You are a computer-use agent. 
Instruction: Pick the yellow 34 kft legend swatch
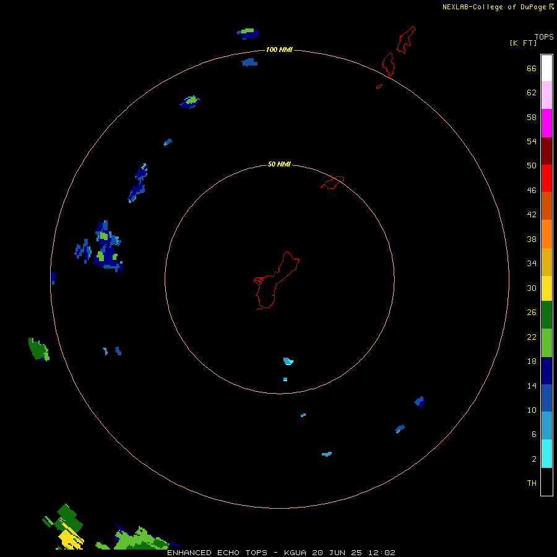click(x=546, y=288)
